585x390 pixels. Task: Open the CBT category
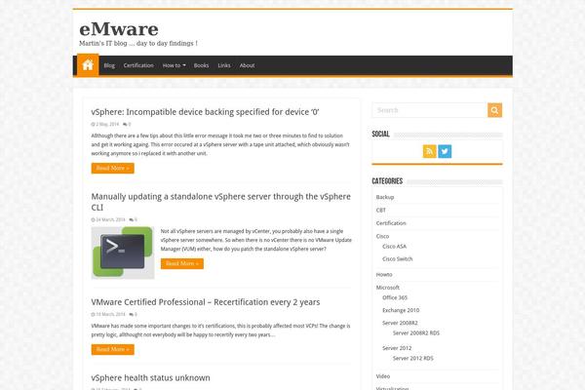(381, 211)
